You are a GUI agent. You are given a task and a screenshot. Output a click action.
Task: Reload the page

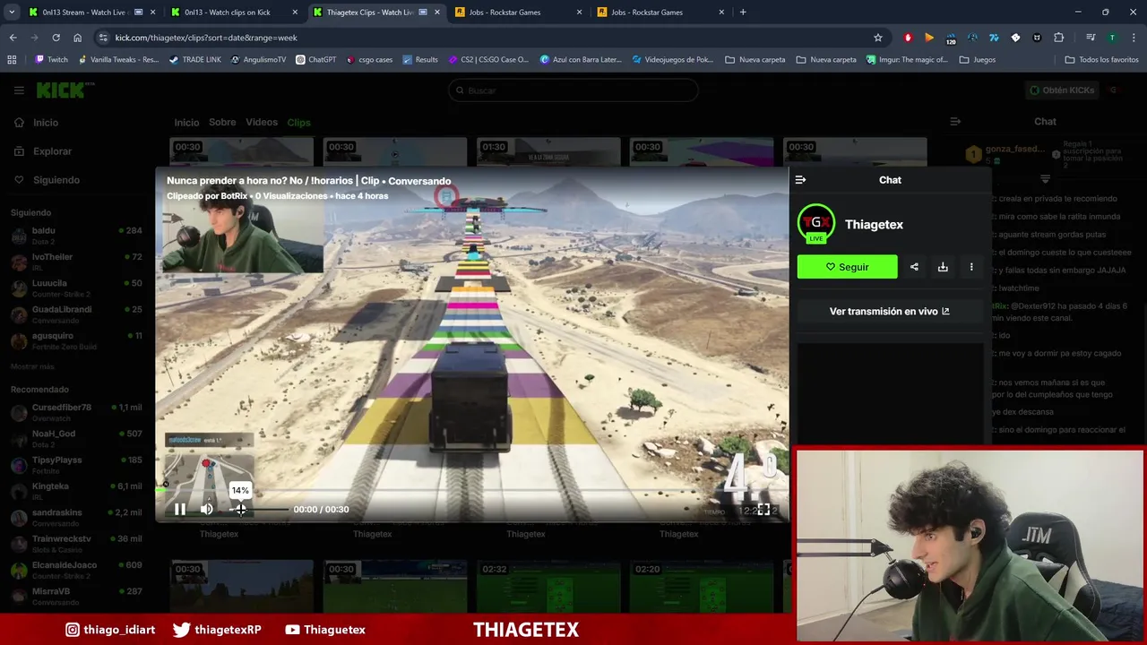[x=56, y=38]
